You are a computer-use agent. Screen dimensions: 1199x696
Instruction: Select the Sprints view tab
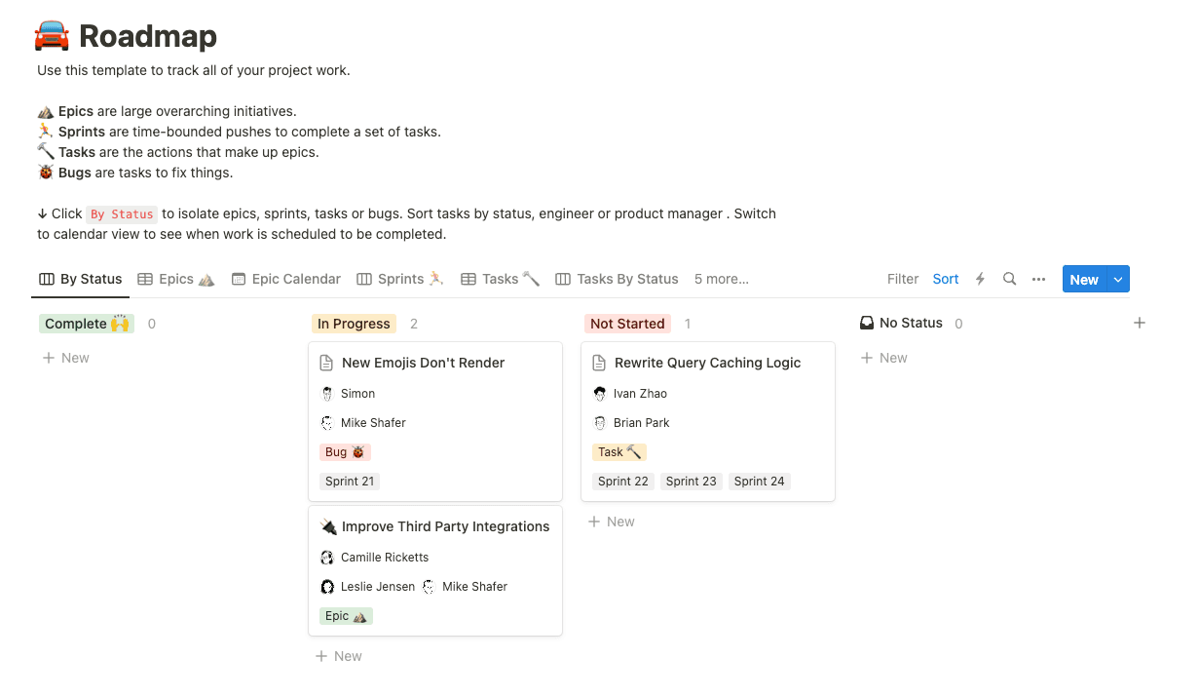coord(400,279)
